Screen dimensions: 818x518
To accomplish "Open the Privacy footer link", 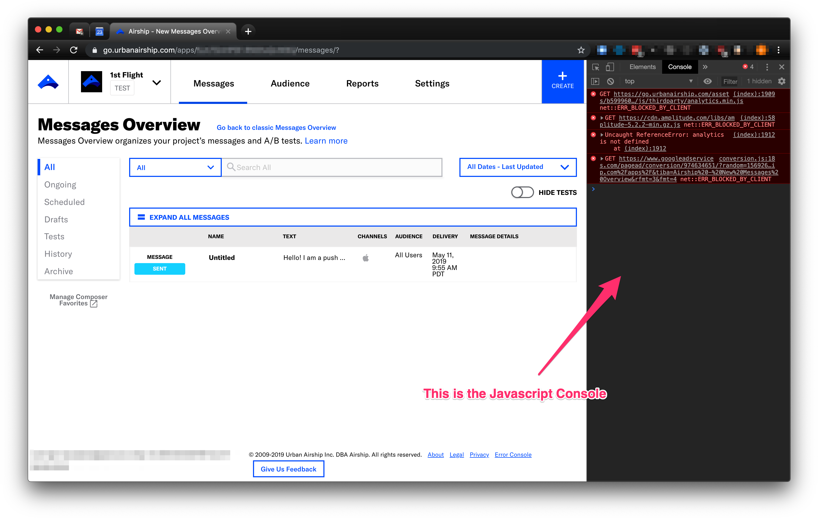I will click(x=479, y=454).
